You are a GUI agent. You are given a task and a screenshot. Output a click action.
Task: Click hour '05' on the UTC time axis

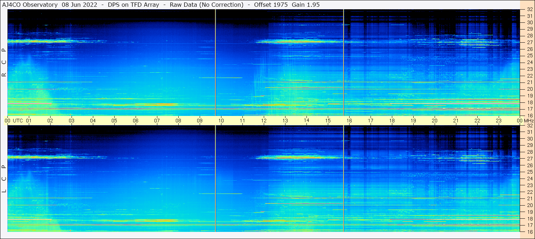[x=114, y=121]
